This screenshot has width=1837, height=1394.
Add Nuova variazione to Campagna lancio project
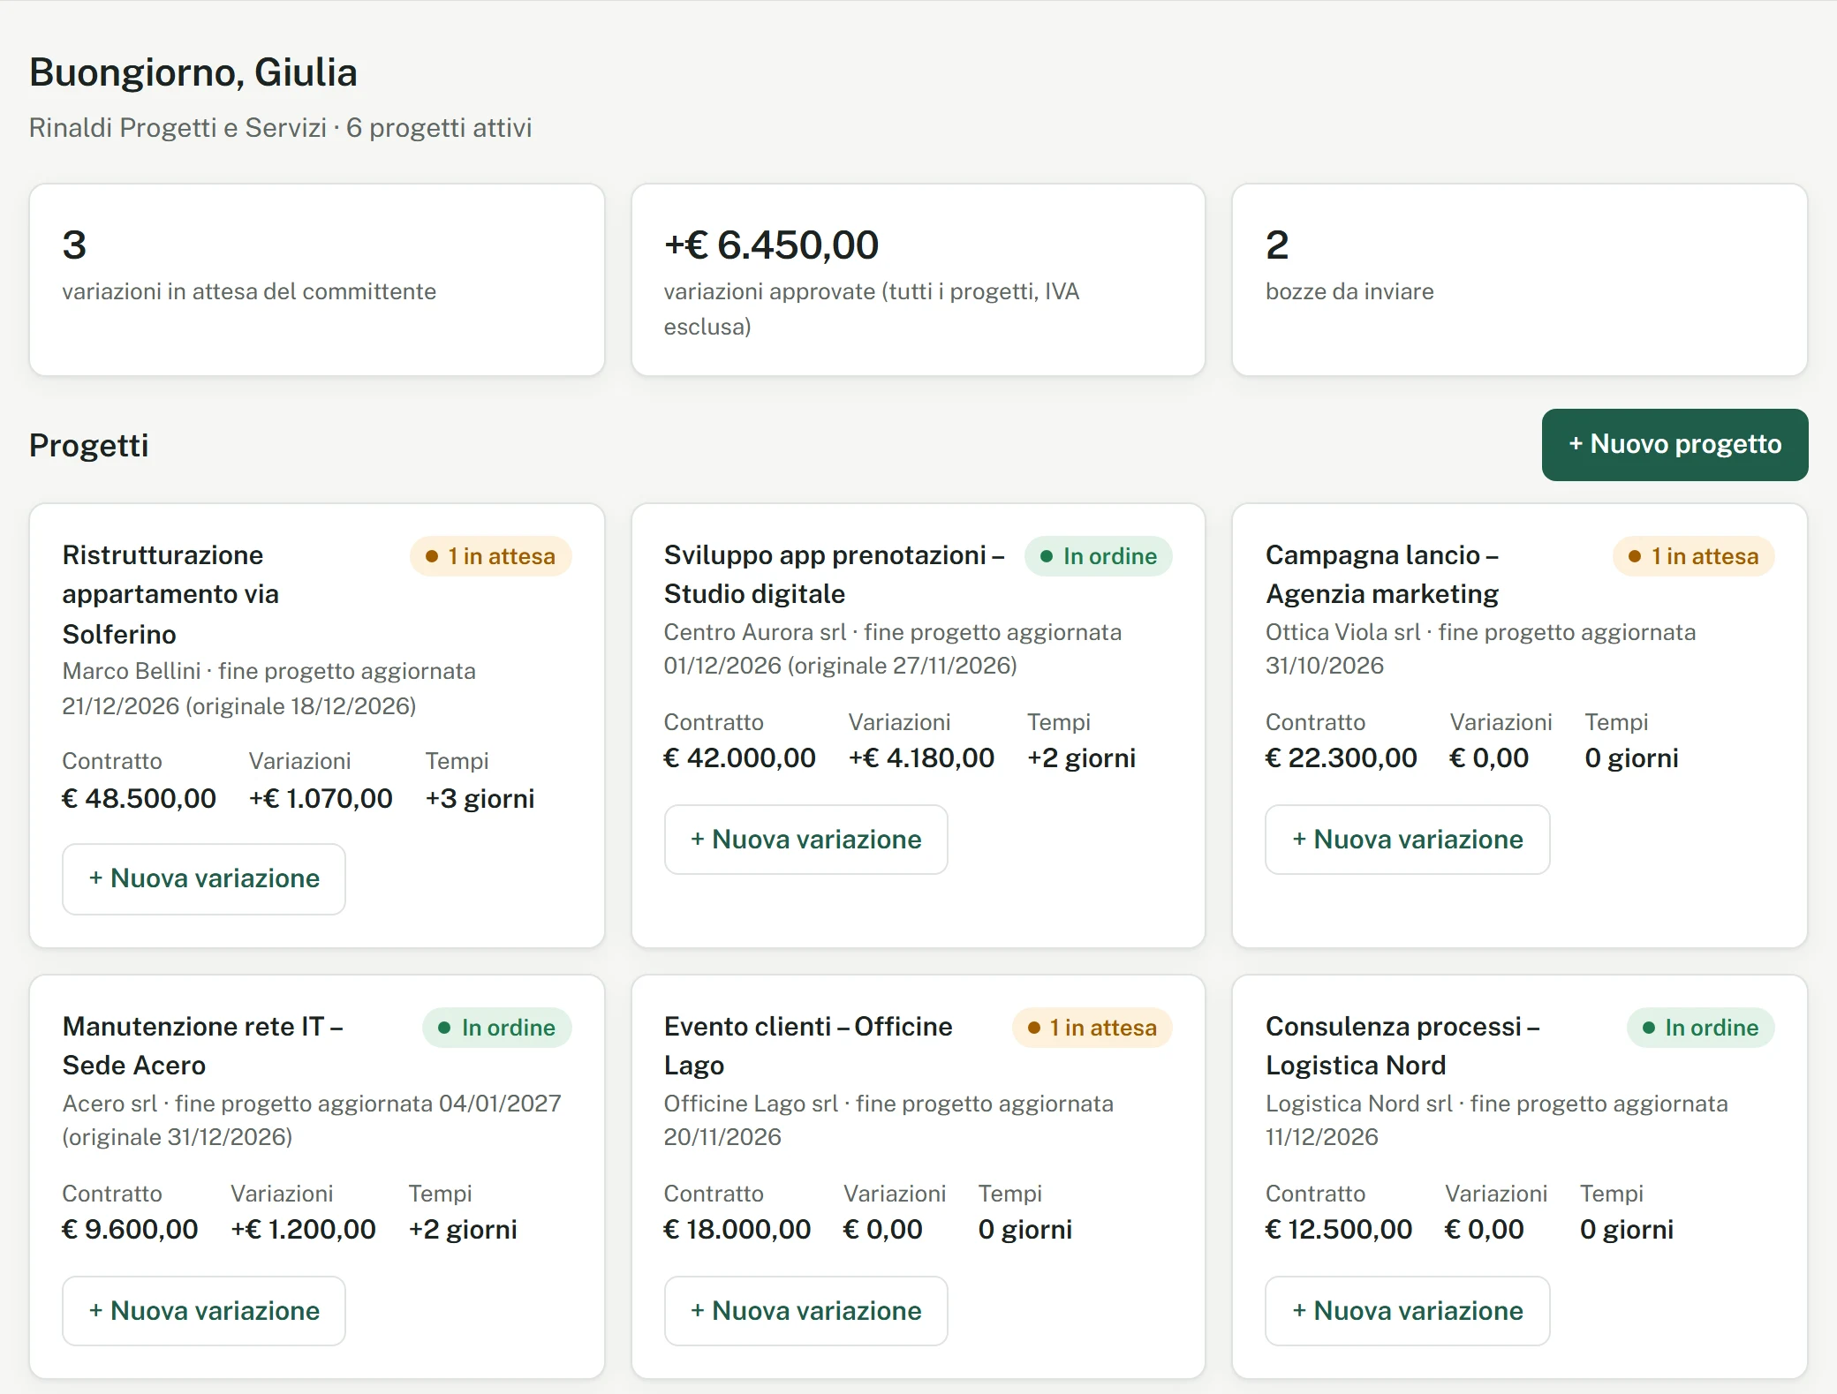[x=1408, y=840]
